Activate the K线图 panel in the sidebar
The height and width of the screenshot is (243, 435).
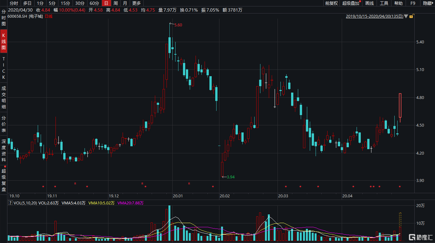tap(4, 41)
